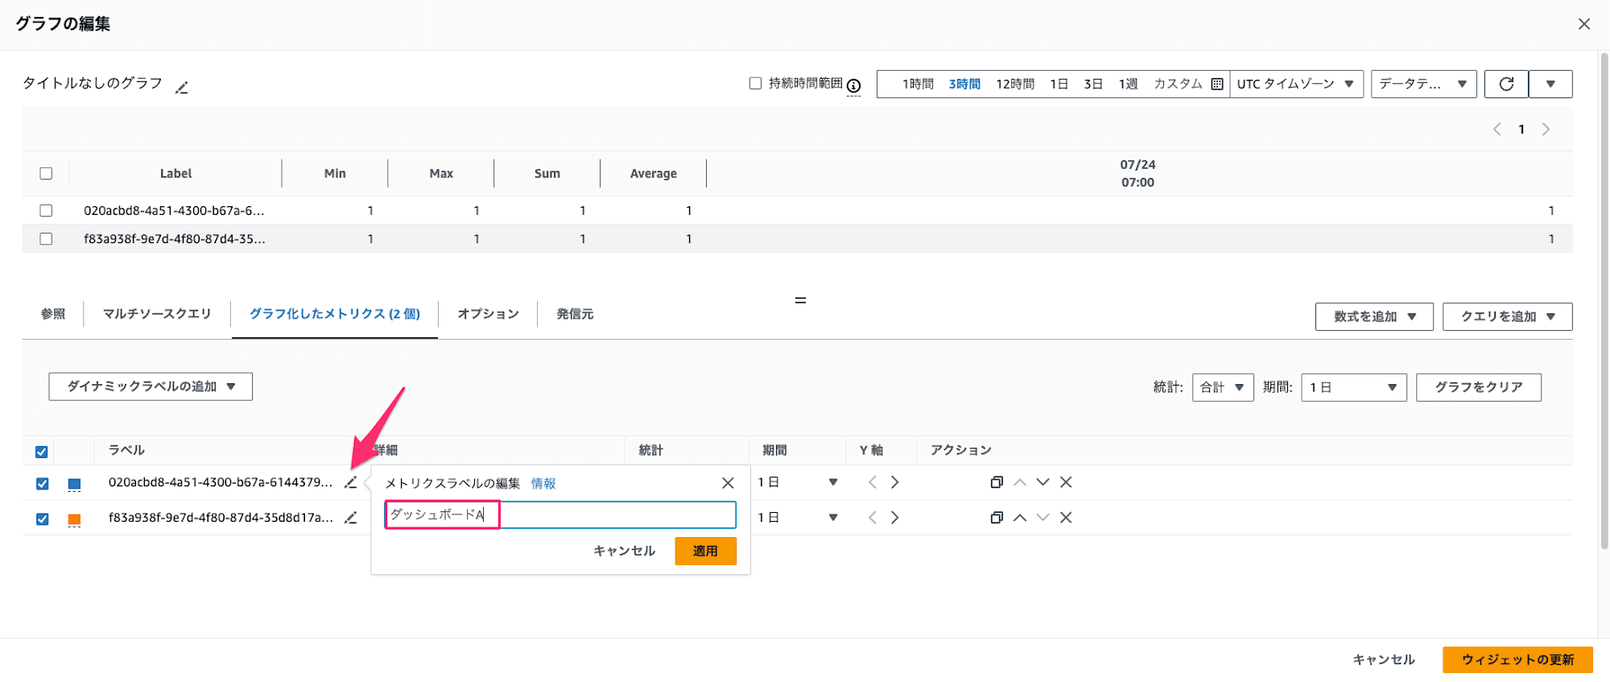The image size is (1610, 682).
Task: Open the UTC timezone dropdown
Action: 1296,84
